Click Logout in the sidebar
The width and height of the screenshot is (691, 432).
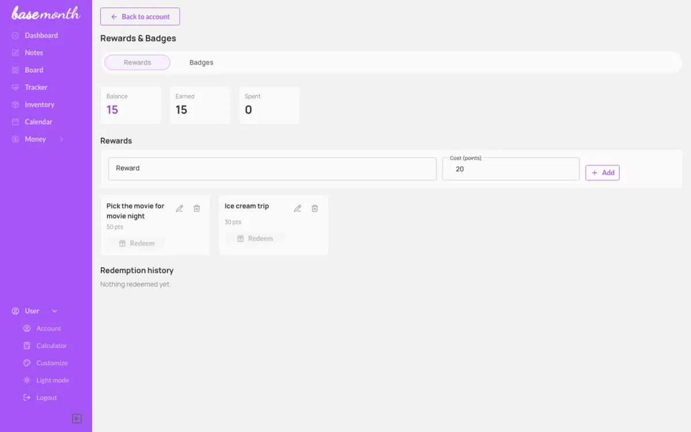pos(47,397)
